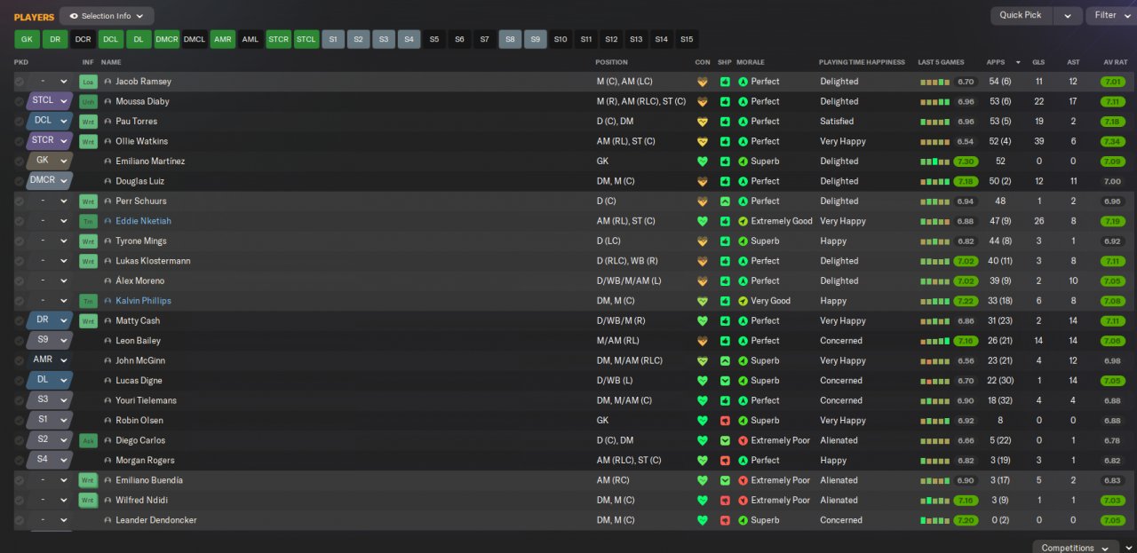Click John McGinn's morale icon
The image size is (1137, 553).
[743, 360]
